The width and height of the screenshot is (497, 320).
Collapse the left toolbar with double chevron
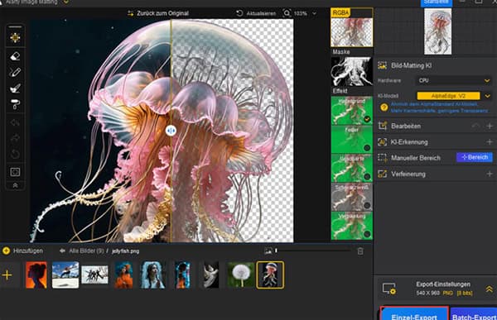[x=15, y=185]
